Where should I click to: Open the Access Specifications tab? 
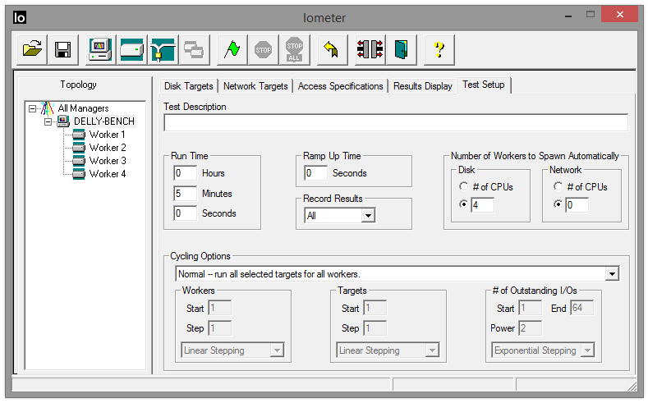coord(341,86)
